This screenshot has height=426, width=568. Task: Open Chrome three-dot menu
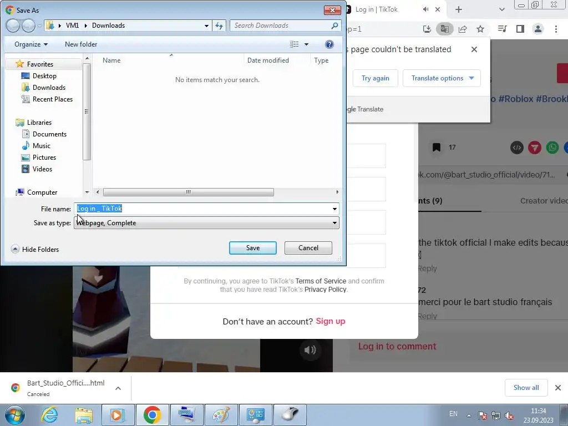point(556,29)
